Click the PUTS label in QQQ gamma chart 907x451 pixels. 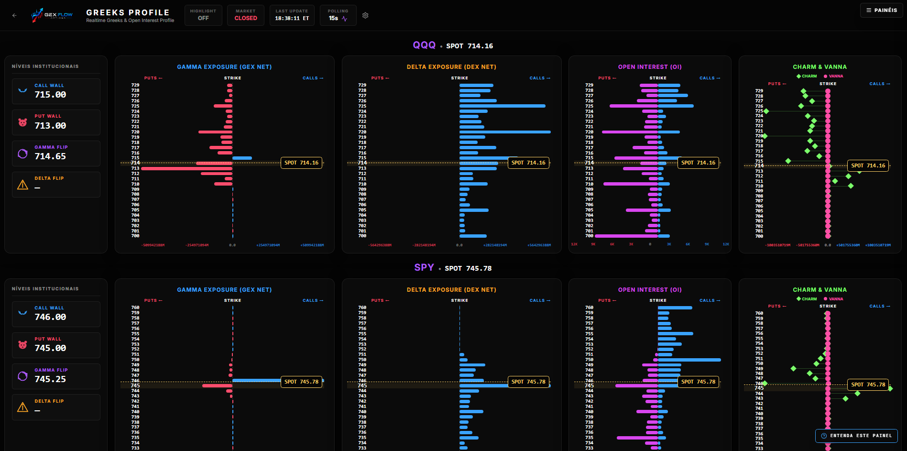pos(153,78)
